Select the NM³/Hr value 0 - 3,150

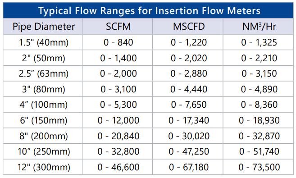pos(259,73)
